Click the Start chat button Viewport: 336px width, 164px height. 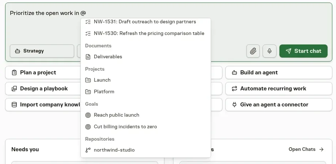coord(303,51)
